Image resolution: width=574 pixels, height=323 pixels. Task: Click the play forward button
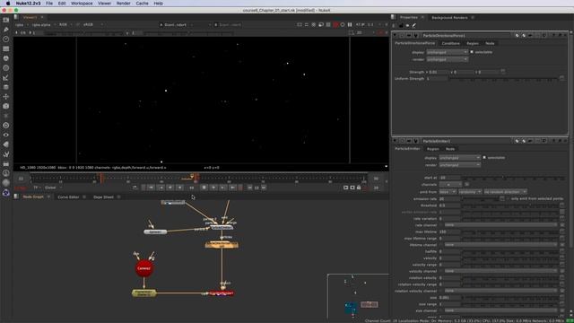(213, 188)
